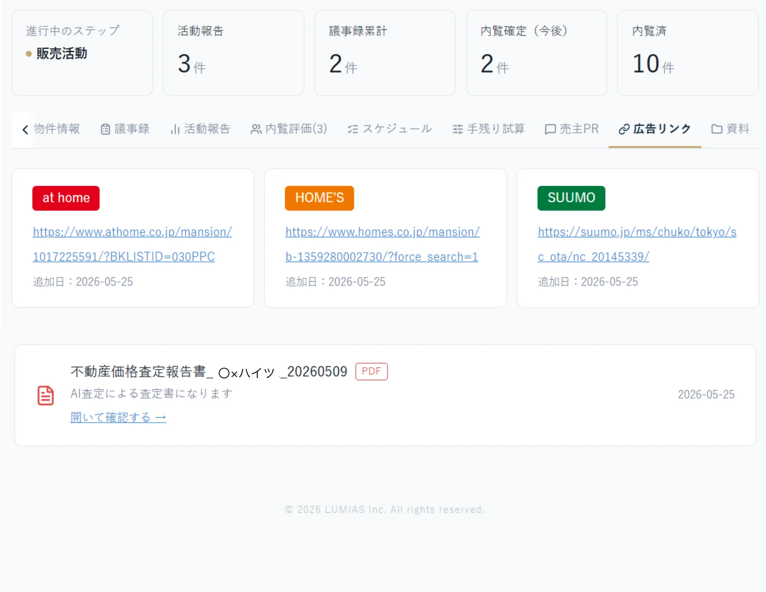Click the bar chart icon beside 活動報告
Image resolution: width=766 pixels, height=592 pixels.
coord(175,129)
